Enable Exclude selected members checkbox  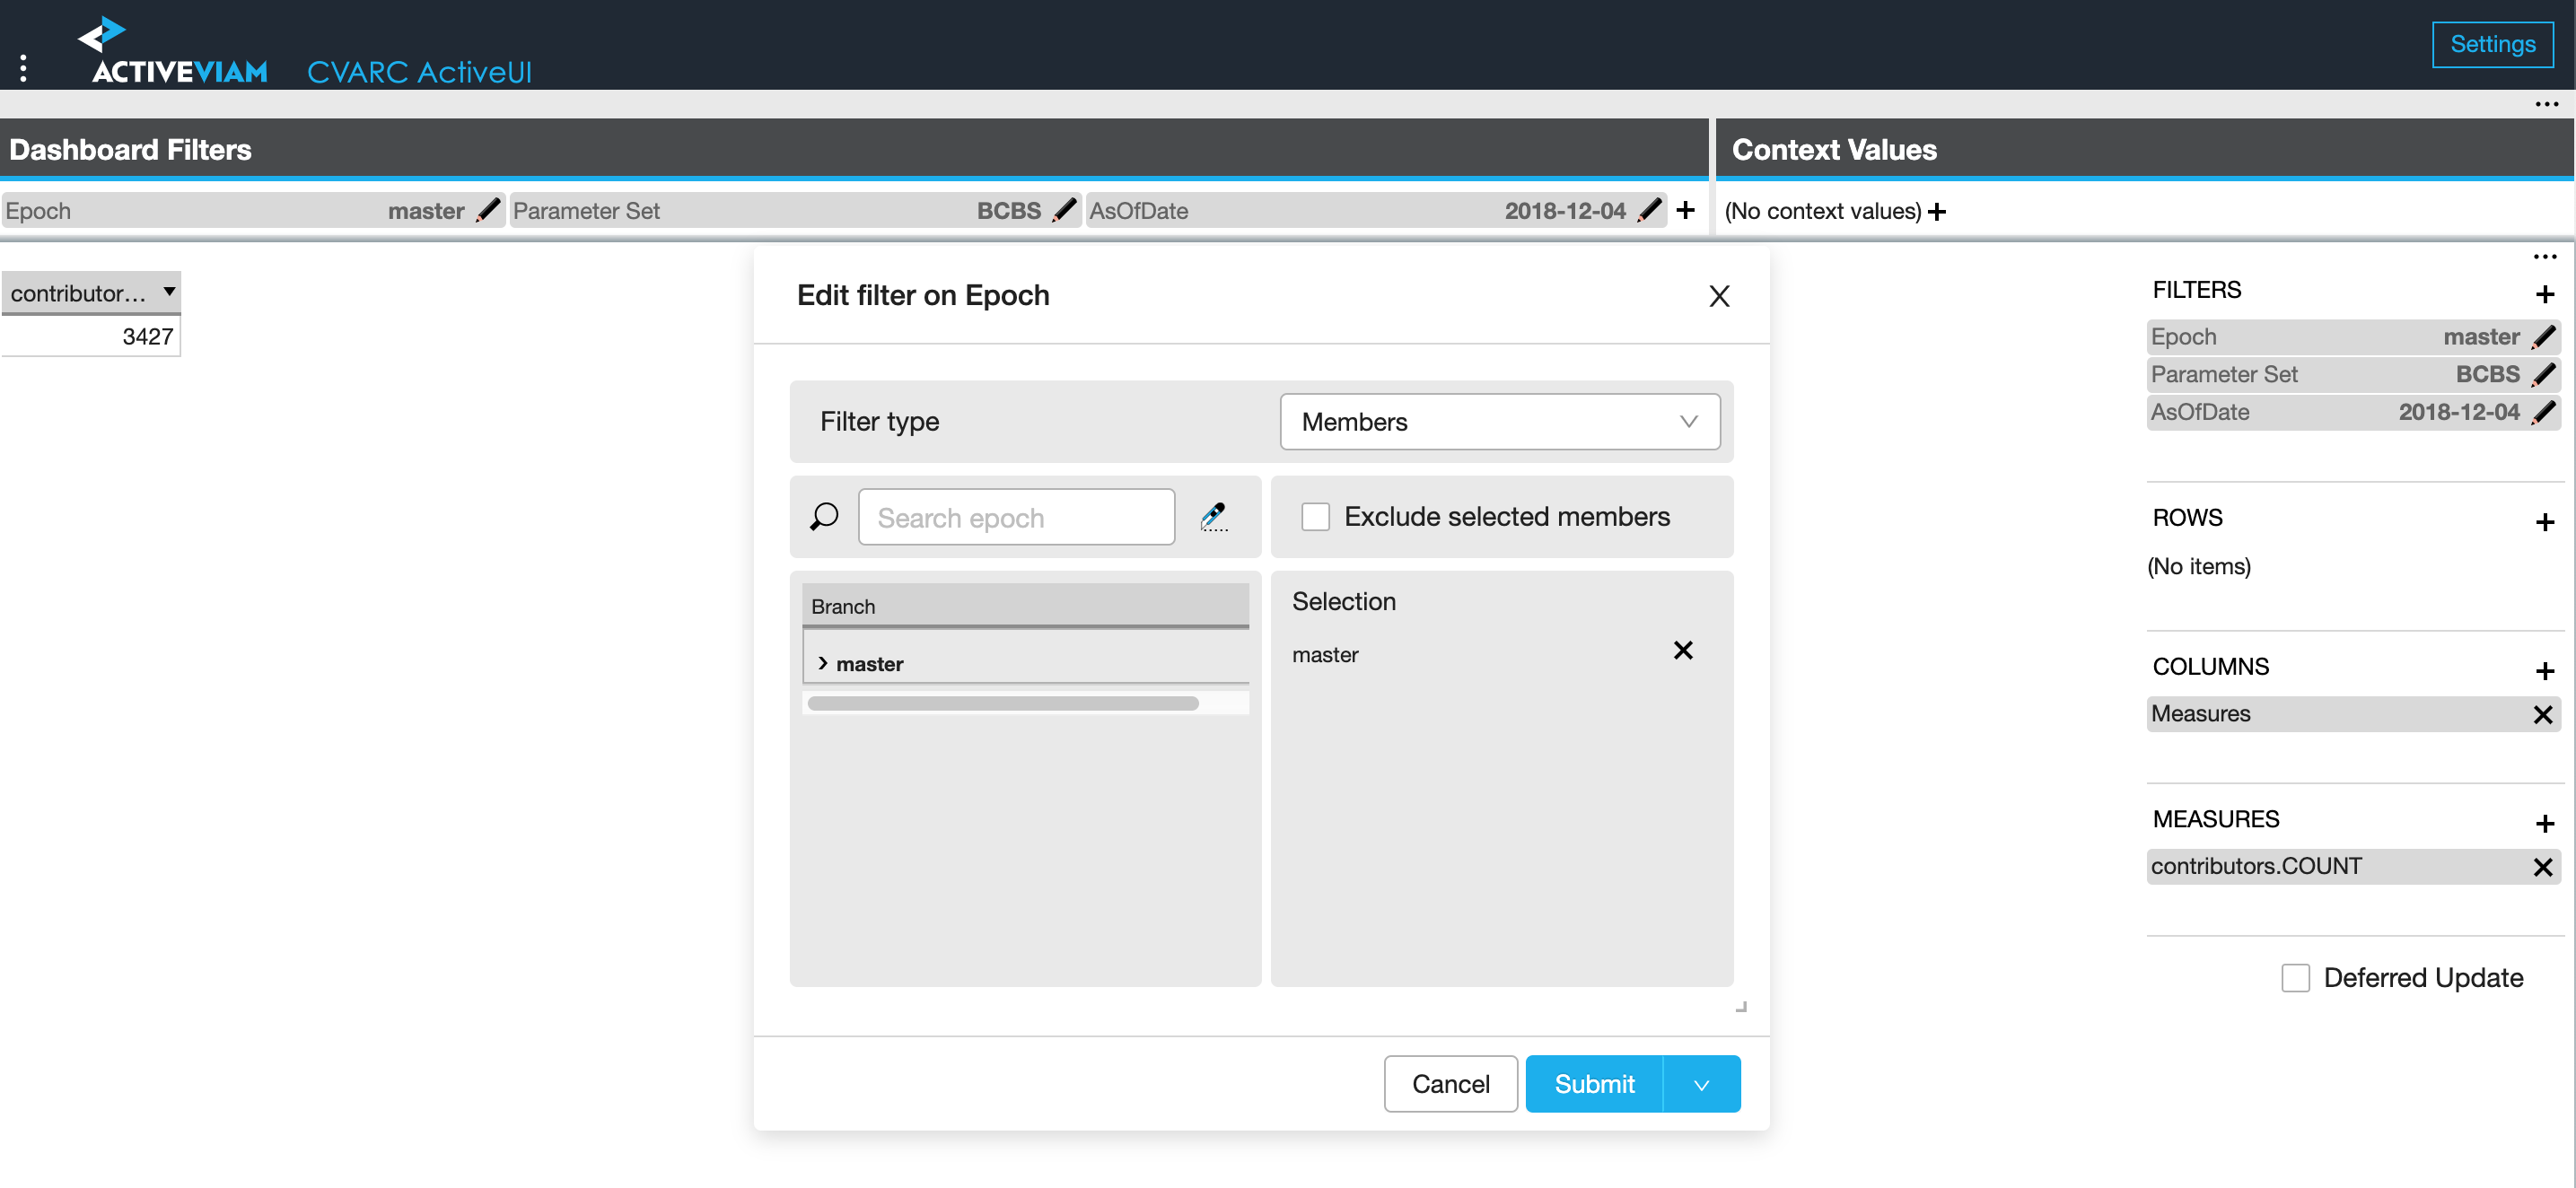coord(1315,517)
